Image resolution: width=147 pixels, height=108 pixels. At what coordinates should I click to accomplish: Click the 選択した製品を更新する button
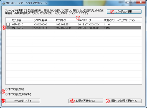click(x=124, y=101)
